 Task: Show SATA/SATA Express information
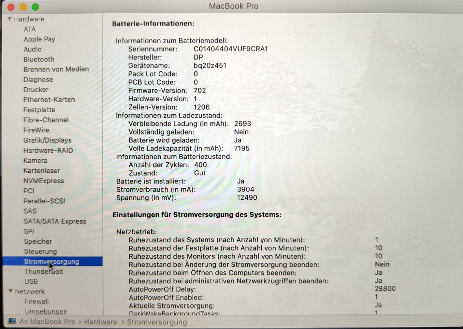55,221
